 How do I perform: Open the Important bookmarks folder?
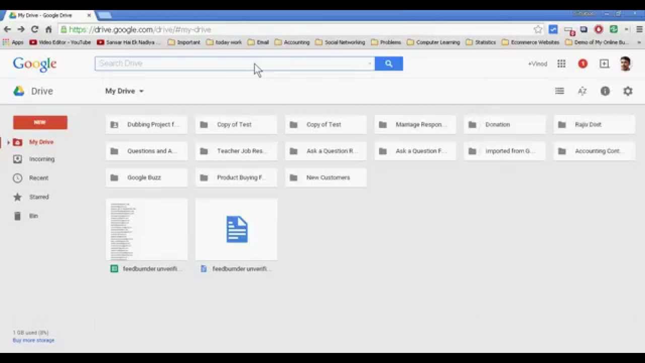coord(184,42)
